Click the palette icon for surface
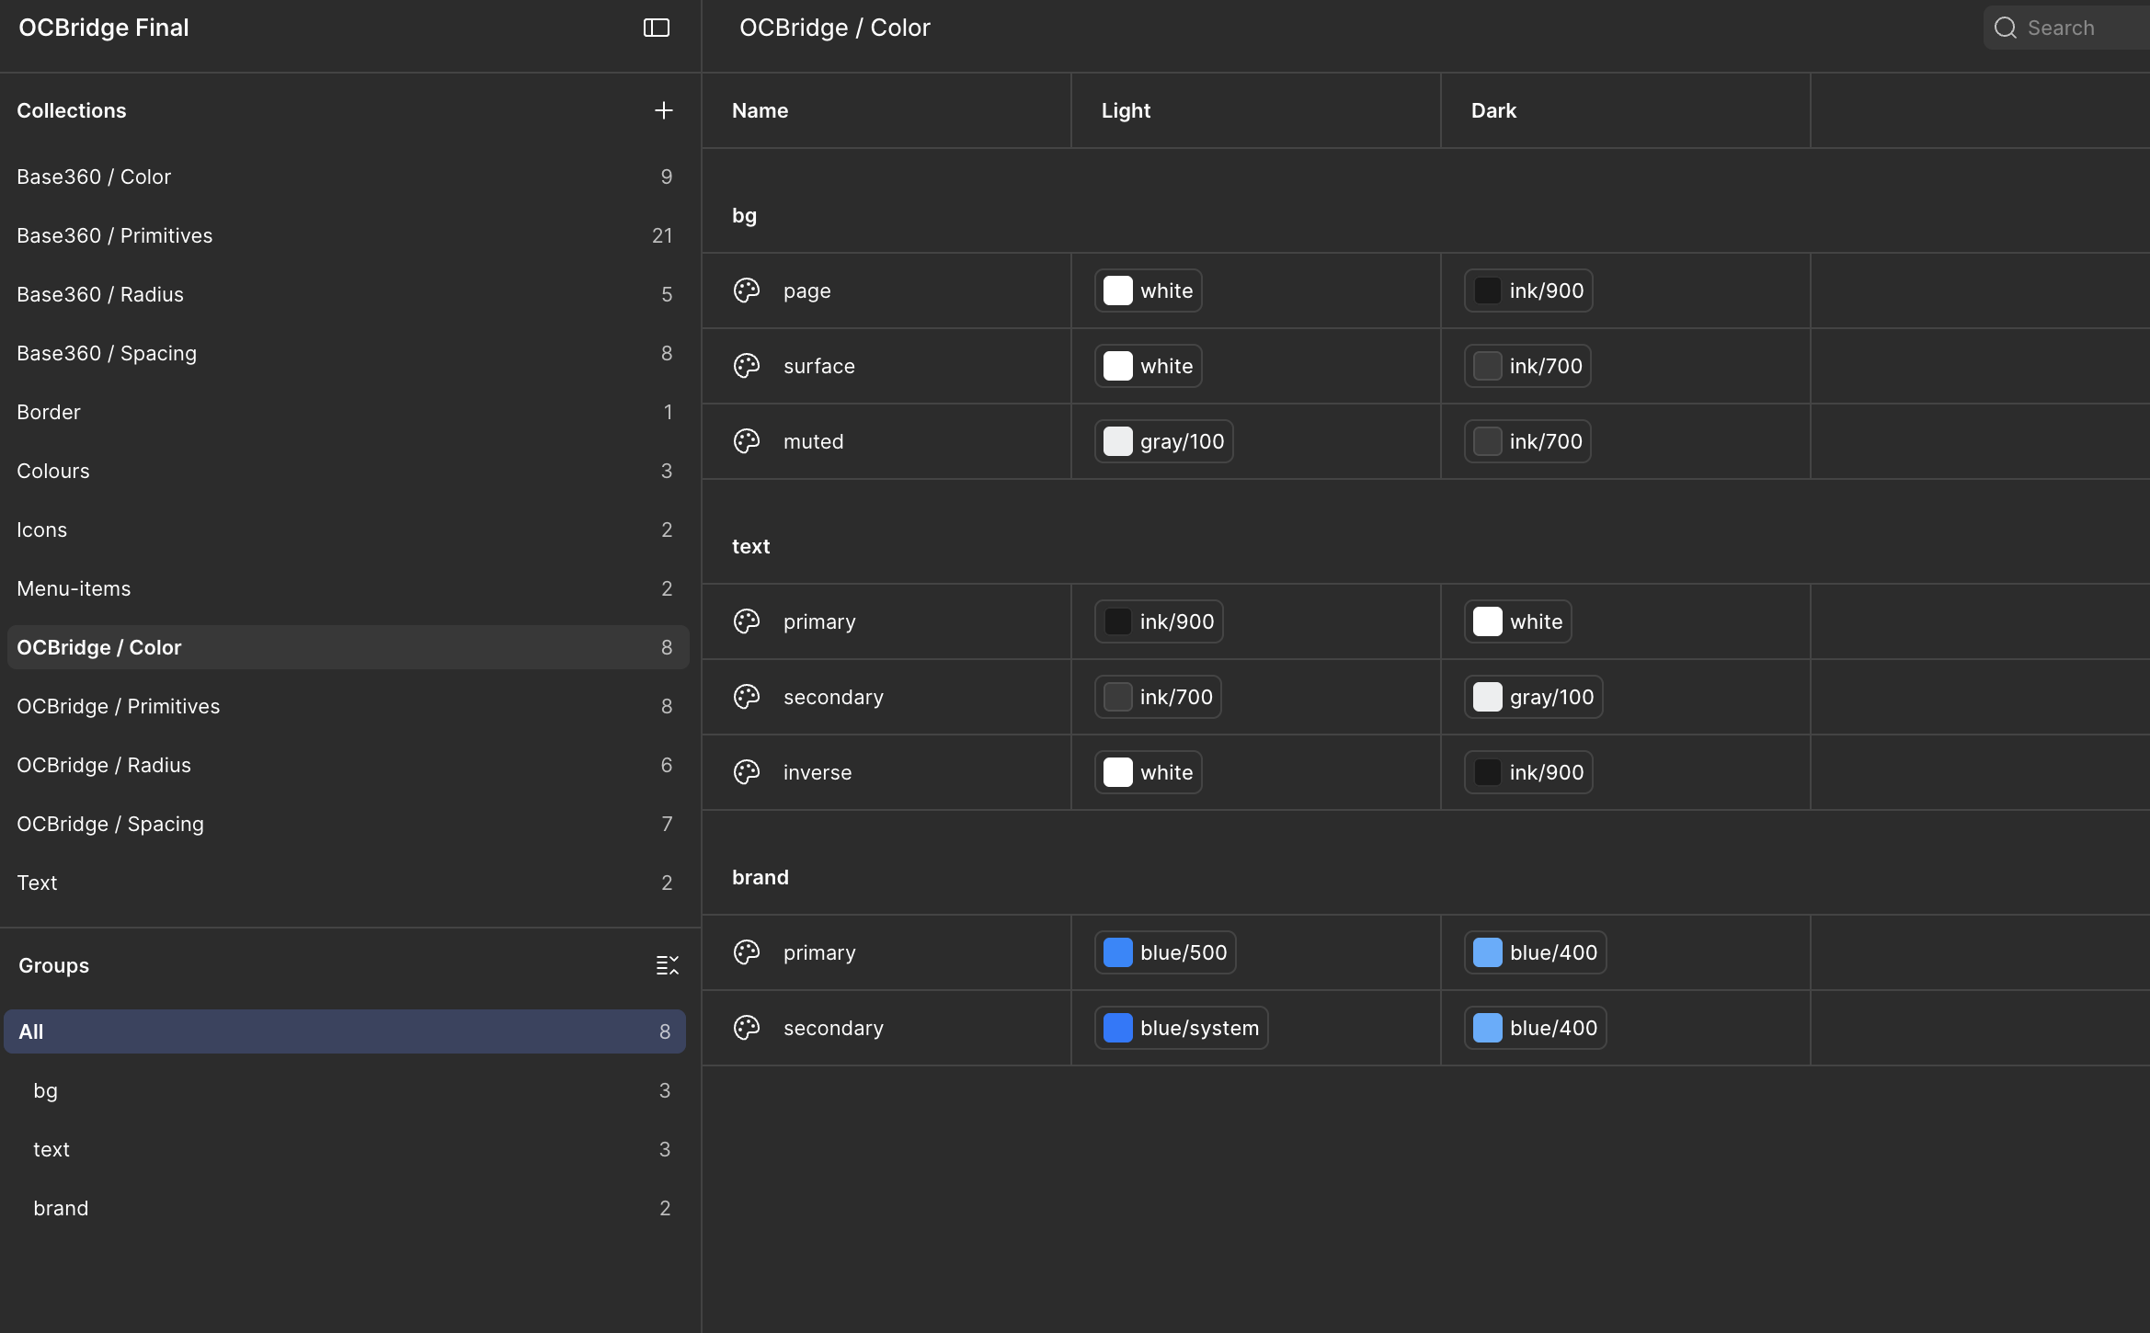Image resolution: width=2150 pixels, height=1333 pixels. (747, 366)
